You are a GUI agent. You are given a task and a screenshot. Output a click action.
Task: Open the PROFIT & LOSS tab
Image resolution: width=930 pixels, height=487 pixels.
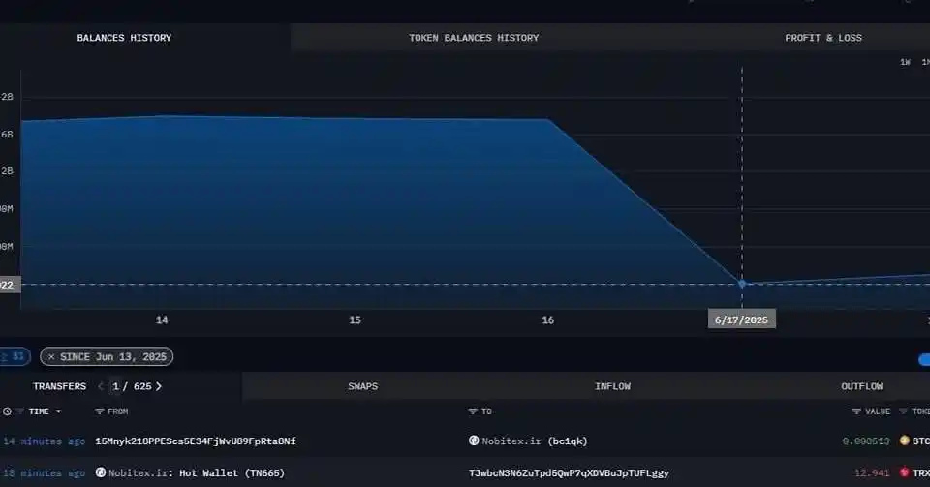823,38
